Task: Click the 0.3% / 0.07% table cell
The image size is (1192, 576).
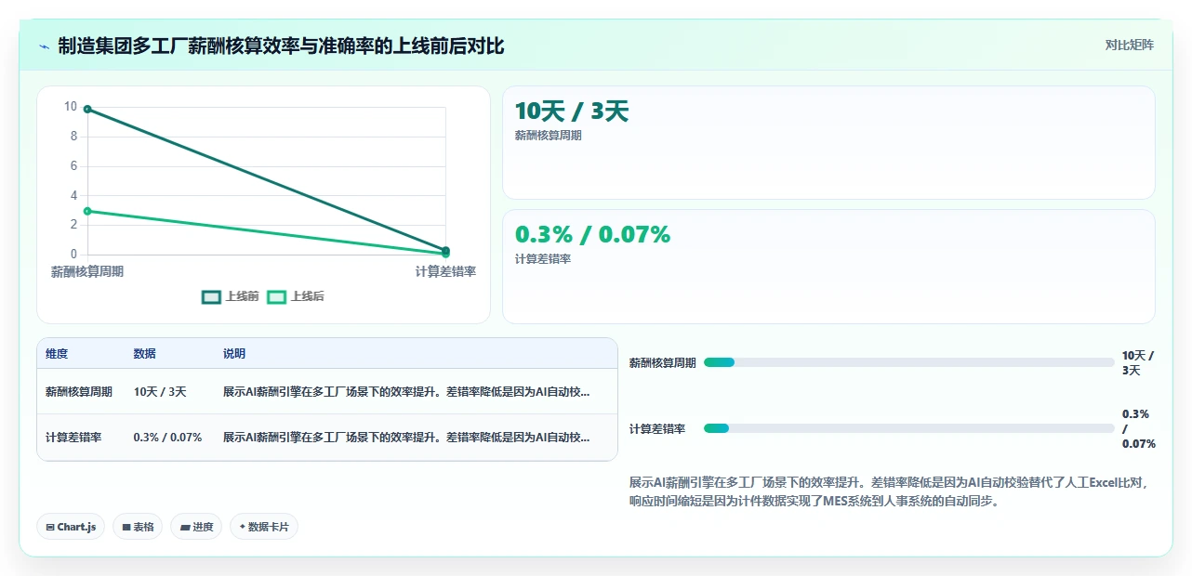Action: (167, 437)
